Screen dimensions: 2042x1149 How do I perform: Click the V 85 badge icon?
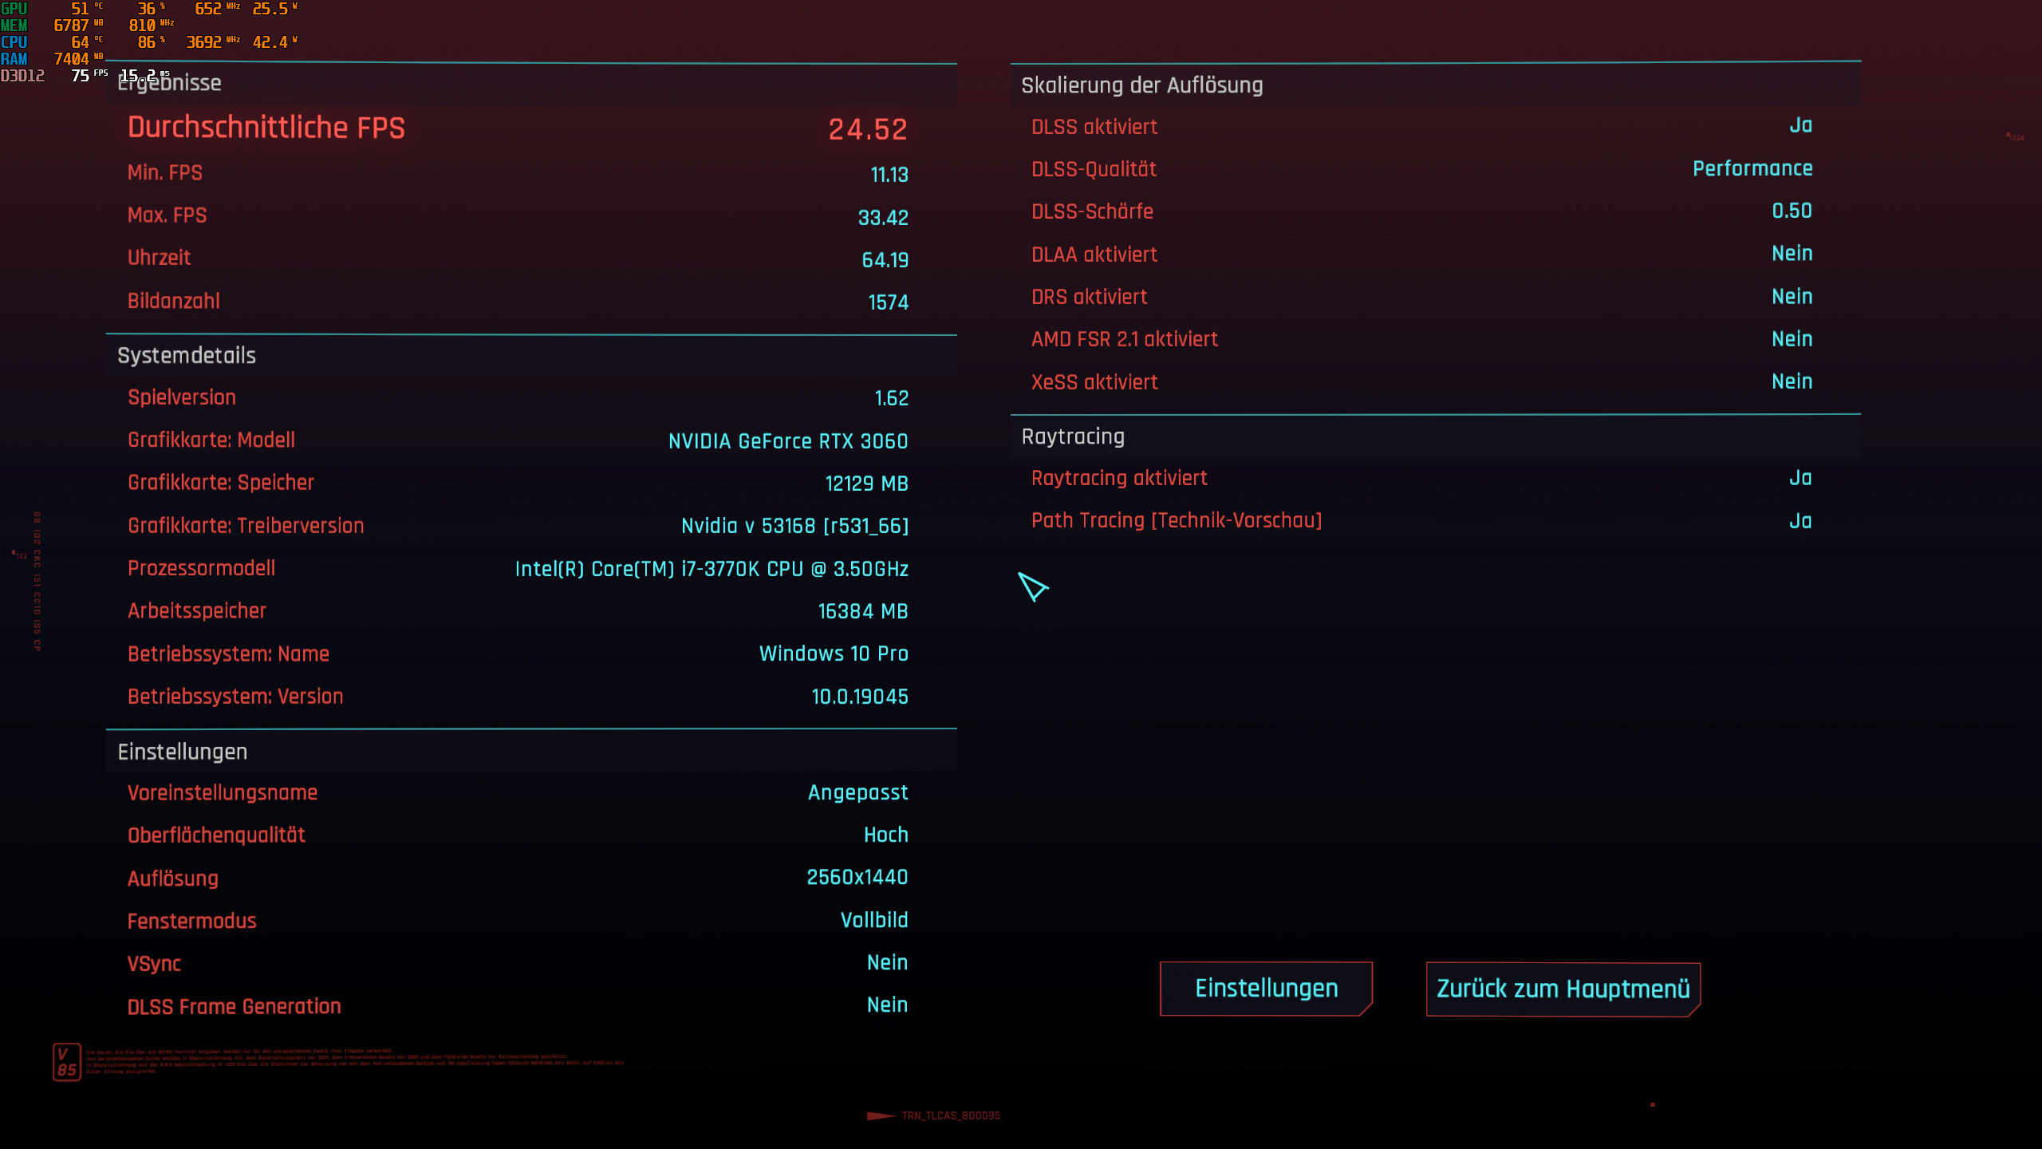pos(67,1062)
